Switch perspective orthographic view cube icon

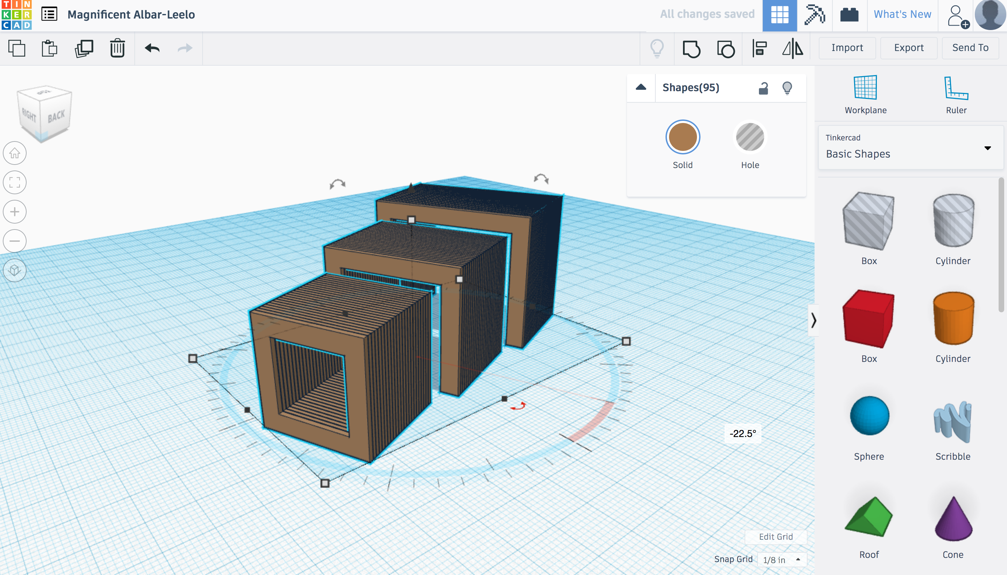pos(15,270)
